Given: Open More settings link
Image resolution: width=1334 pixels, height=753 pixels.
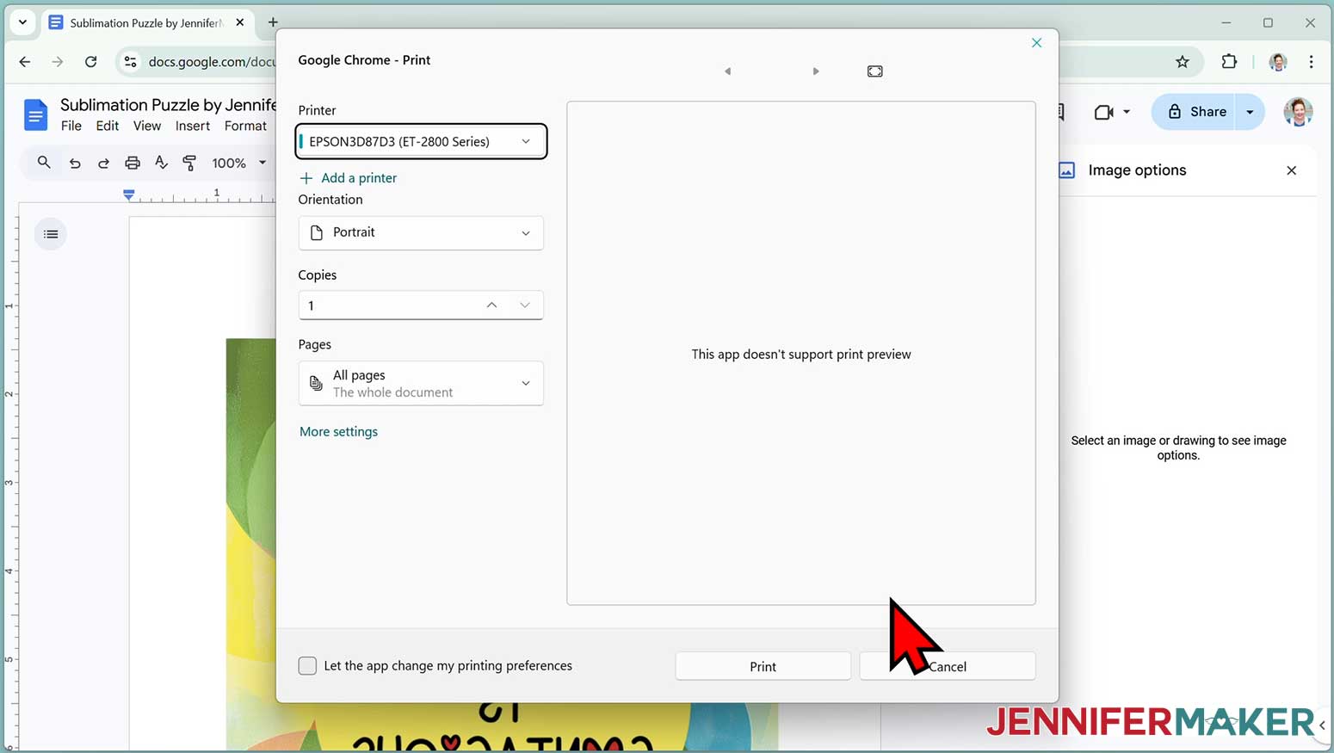Looking at the screenshot, I should tap(338, 432).
